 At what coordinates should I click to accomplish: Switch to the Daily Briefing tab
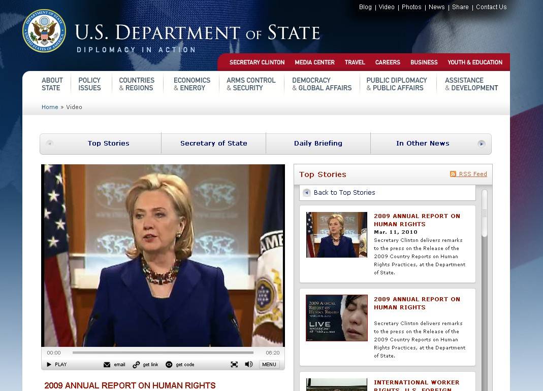point(318,144)
